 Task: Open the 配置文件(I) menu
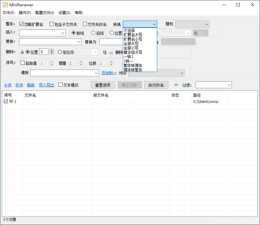pos(44,13)
